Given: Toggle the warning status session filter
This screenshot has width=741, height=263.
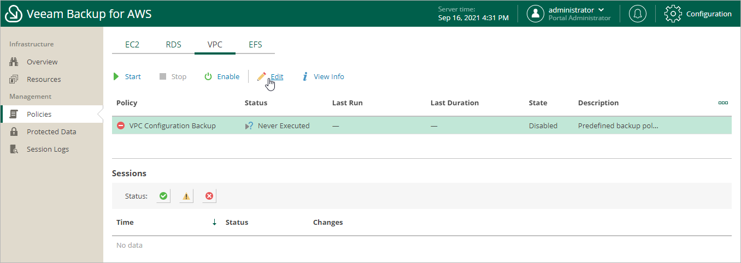Looking at the screenshot, I should [186, 196].
